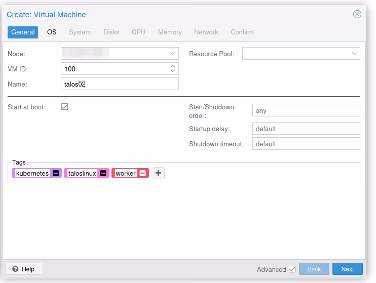Screen dimensions: 376x283
Task: Expand the Node dropdown
Action: click(172, 54)
